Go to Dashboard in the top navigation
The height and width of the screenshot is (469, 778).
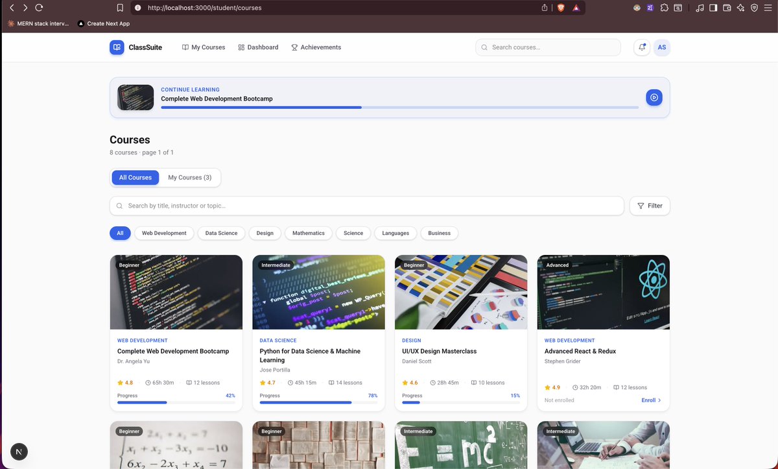(258, 47)
